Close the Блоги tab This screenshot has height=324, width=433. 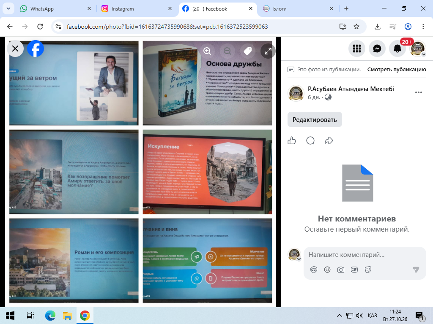(332, 8)
